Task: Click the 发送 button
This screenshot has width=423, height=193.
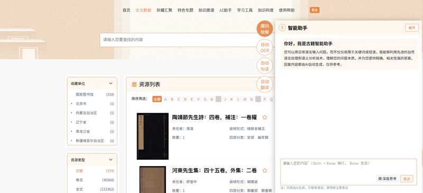Action: coord(407,178)
